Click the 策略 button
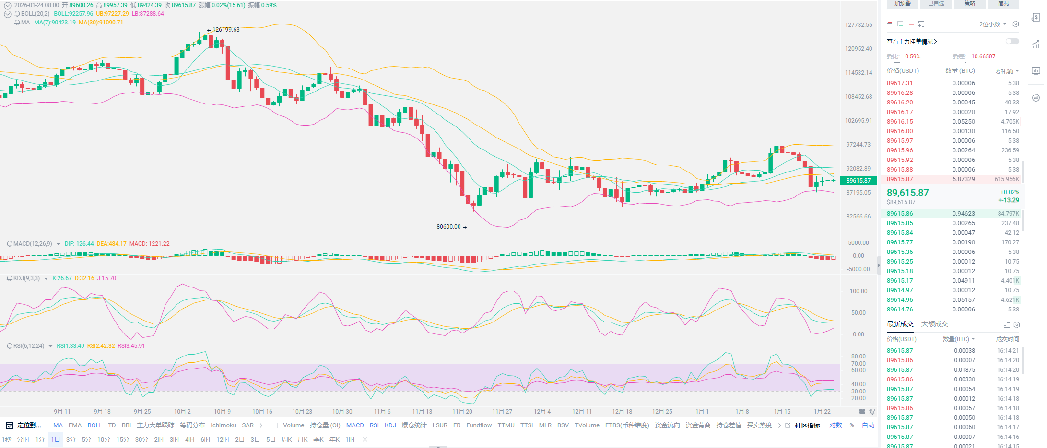Viewport: 1047px width, 448px height. [970, 4]
